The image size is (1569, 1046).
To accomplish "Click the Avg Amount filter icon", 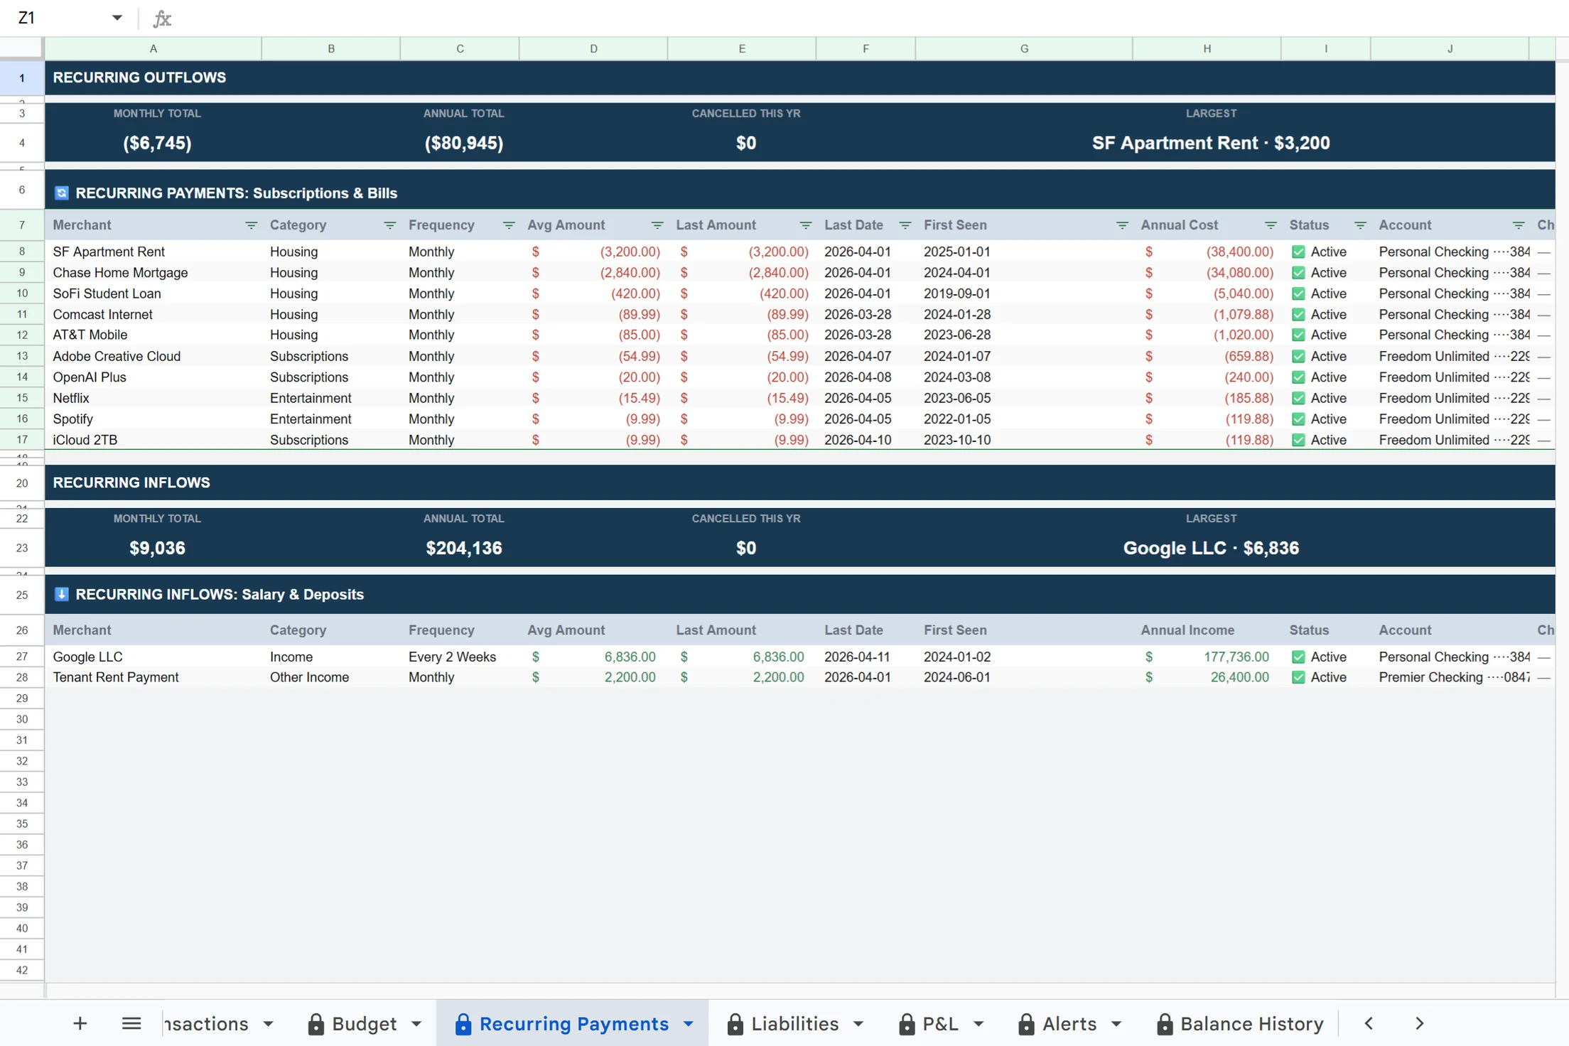I will (x=657, y=225).
